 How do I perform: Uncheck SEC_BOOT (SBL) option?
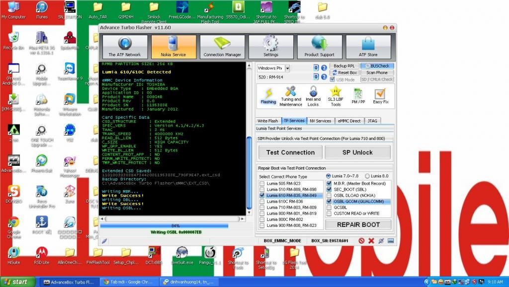[329, 189]
